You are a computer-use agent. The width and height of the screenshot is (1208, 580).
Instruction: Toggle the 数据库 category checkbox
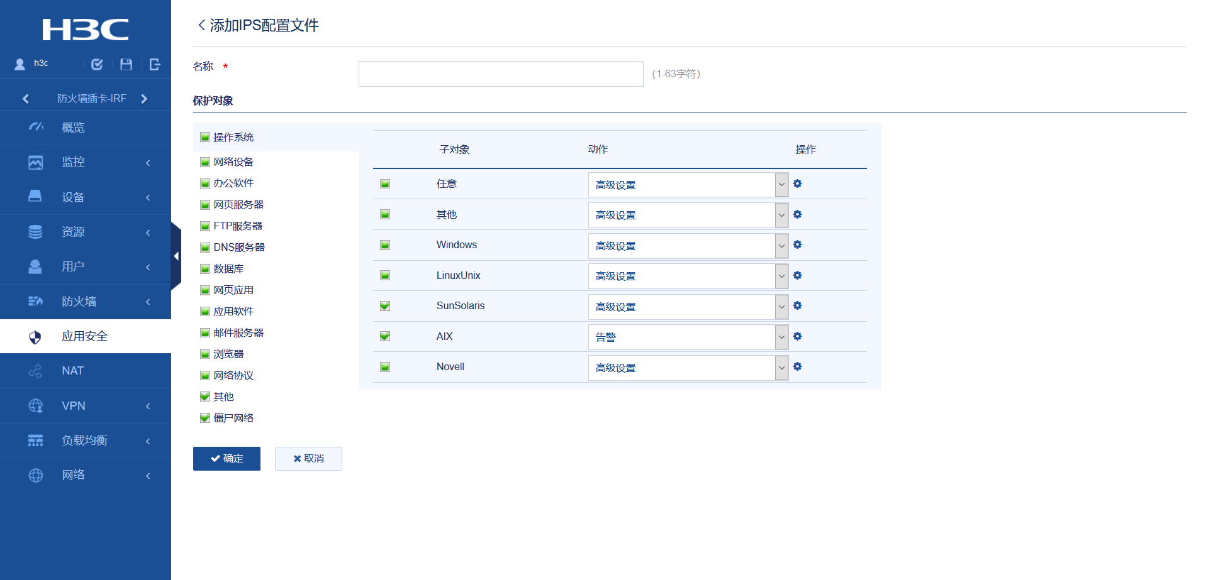coord(205,269)
